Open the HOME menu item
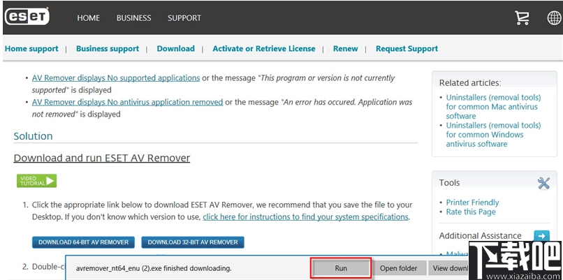 88,18
